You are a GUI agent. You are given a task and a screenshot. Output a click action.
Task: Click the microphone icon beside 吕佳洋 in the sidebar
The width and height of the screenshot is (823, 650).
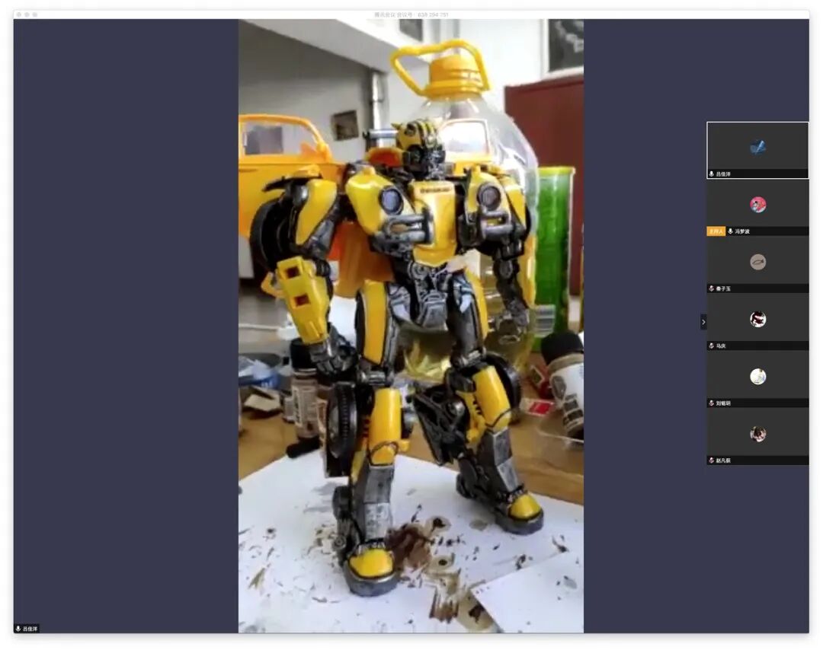pos(711,174)
